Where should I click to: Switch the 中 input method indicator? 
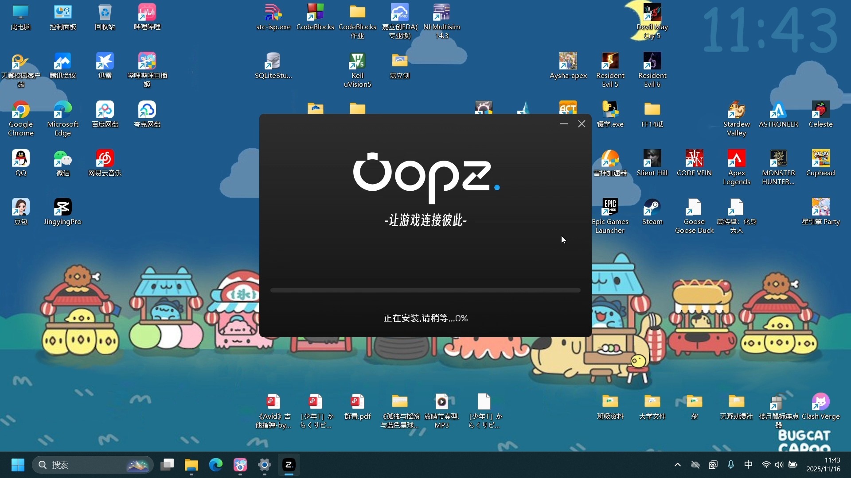748,465
